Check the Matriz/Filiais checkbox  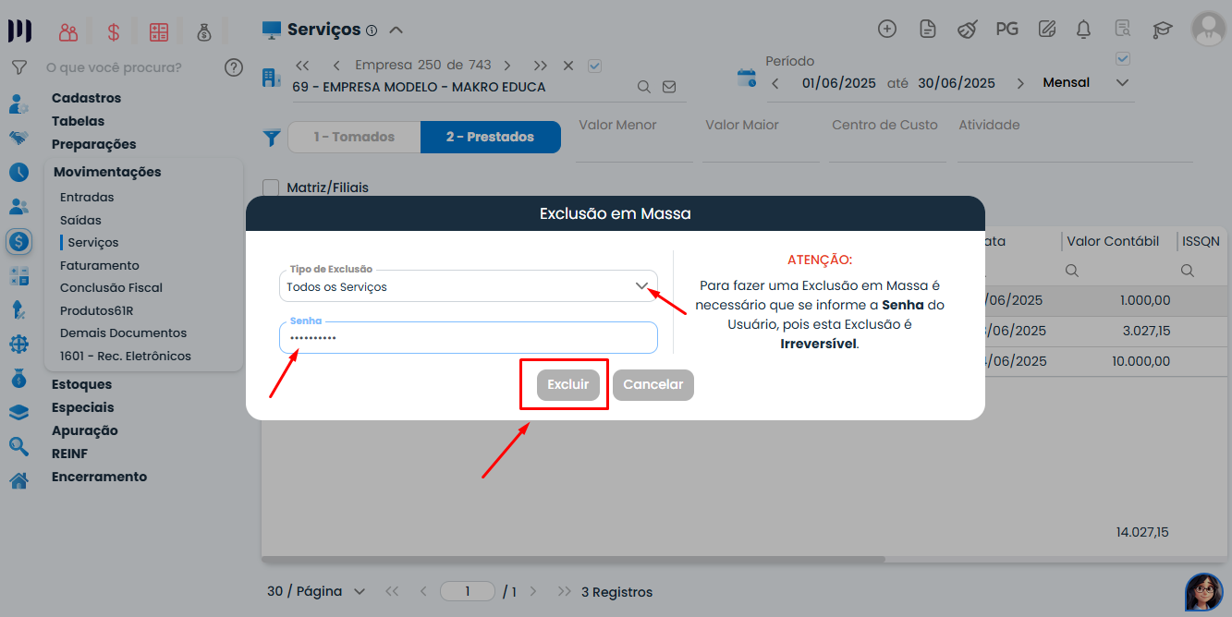point(271,188)
